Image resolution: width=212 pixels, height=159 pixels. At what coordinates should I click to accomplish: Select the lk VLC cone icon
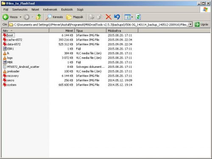pos(5,53)
